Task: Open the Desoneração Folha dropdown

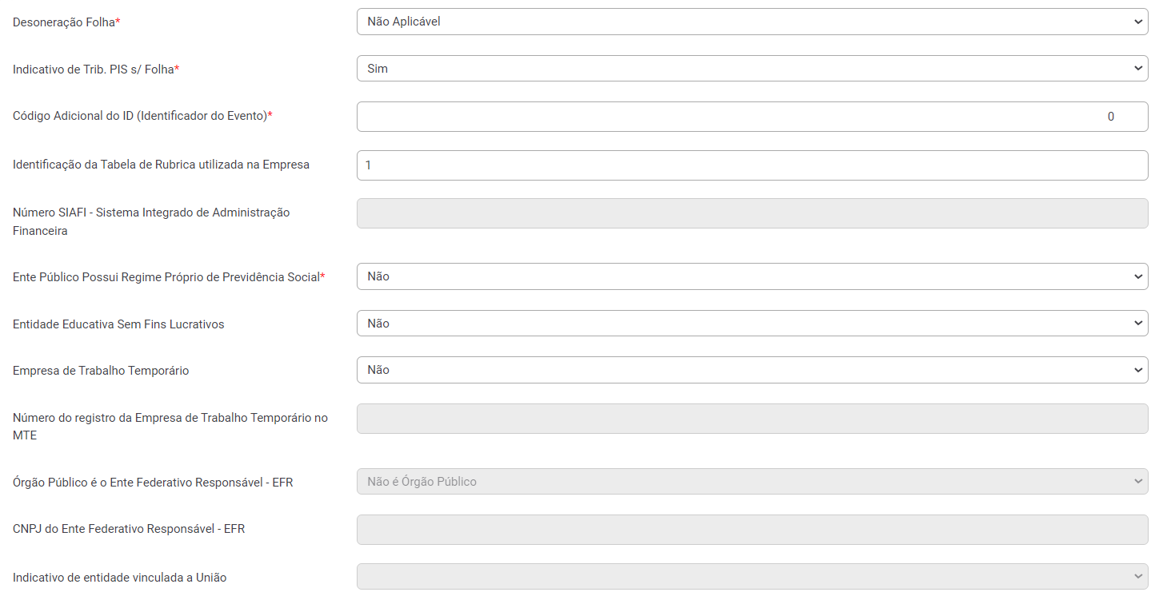Action: tap(752, 22)
